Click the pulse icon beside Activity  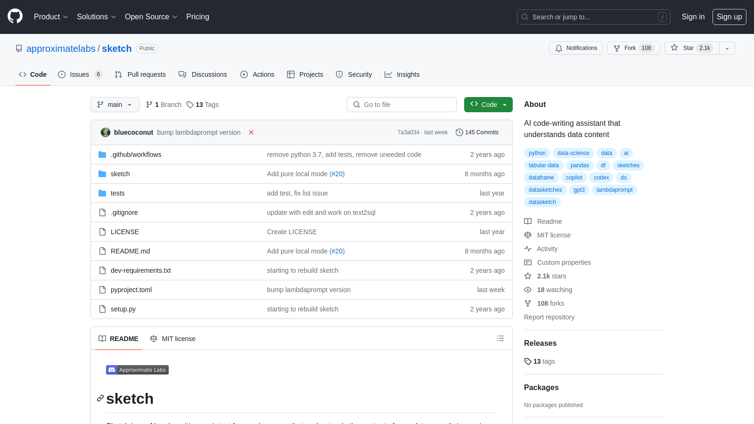point(528,249)
